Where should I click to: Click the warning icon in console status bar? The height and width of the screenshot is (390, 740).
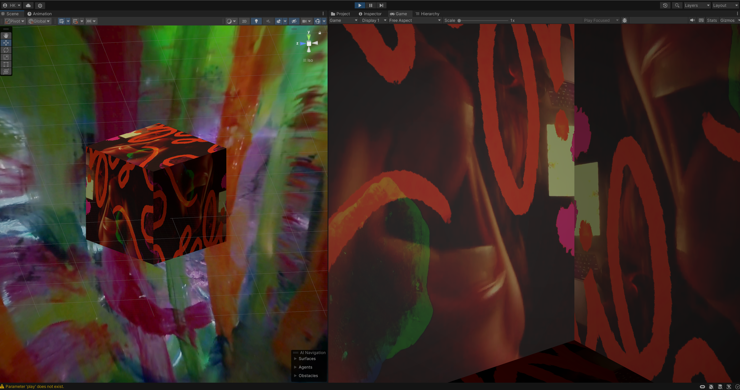click(2, 386)
